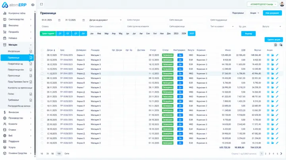Check the row ПР-0042/2025 checkbox
This screenshot has width=286, height=160.
[x=42, y=69]
